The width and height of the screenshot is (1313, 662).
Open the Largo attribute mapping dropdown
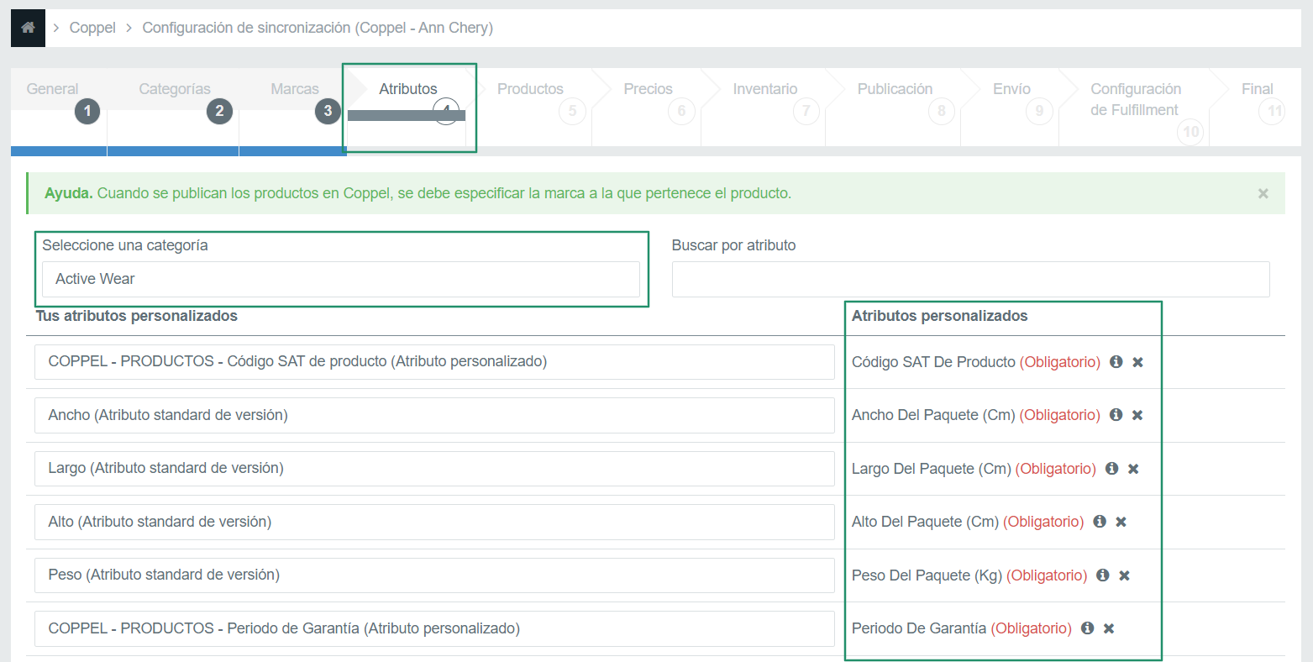click(434, 469)
